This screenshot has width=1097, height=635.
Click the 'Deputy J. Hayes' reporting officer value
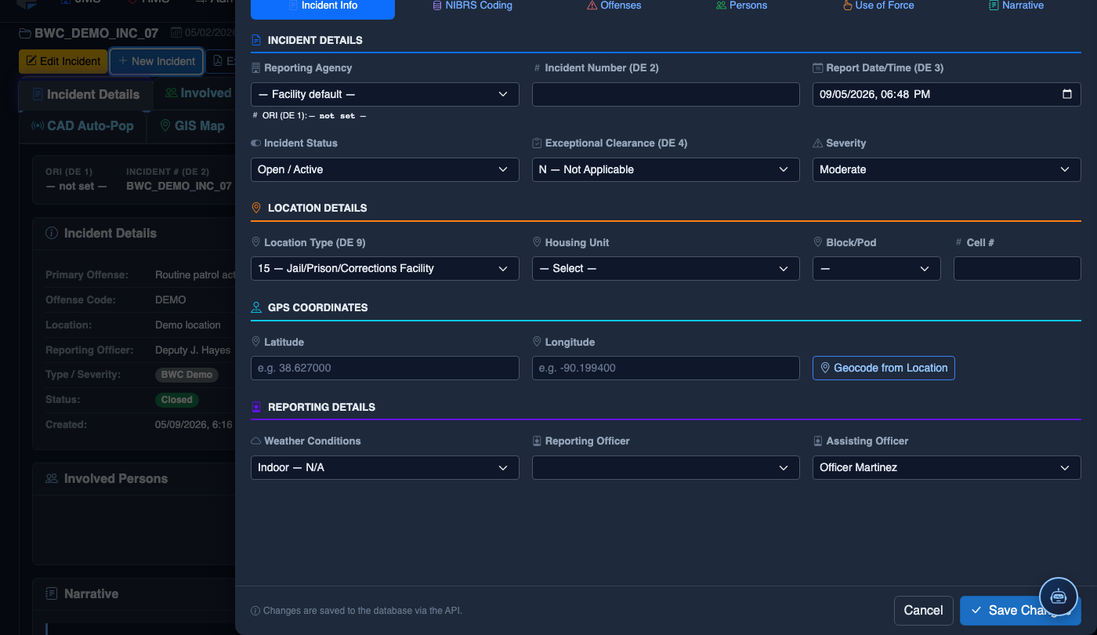pyautogui.click(x=193, y=350)
